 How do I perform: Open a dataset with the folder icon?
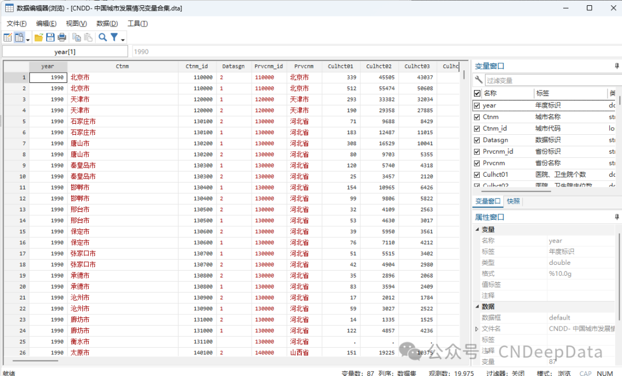click(39, 37)
